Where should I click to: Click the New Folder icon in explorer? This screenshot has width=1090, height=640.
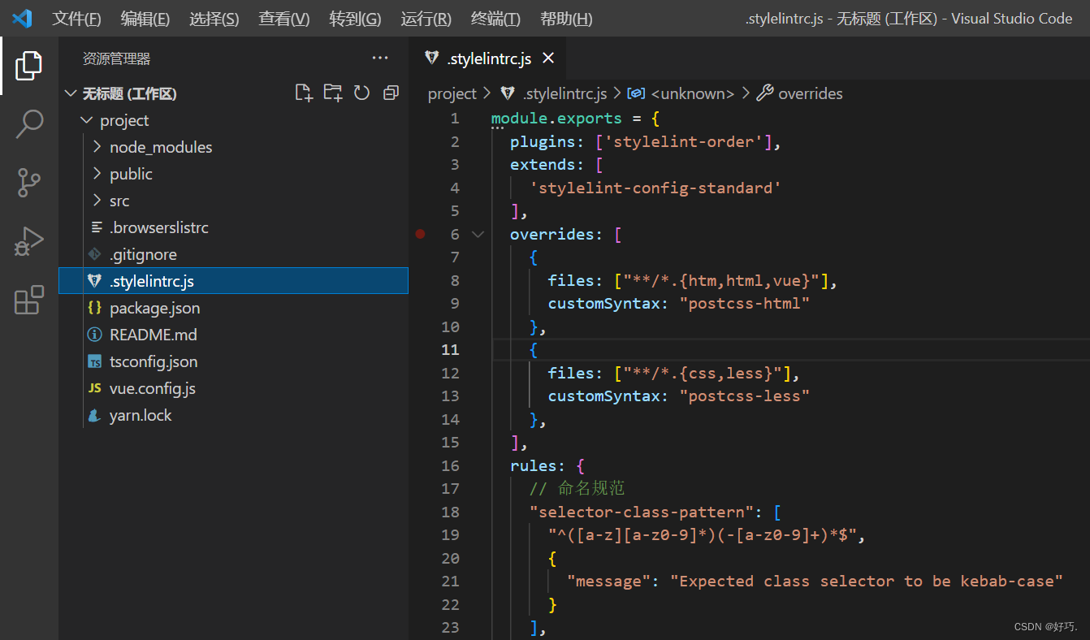(333, 93)
